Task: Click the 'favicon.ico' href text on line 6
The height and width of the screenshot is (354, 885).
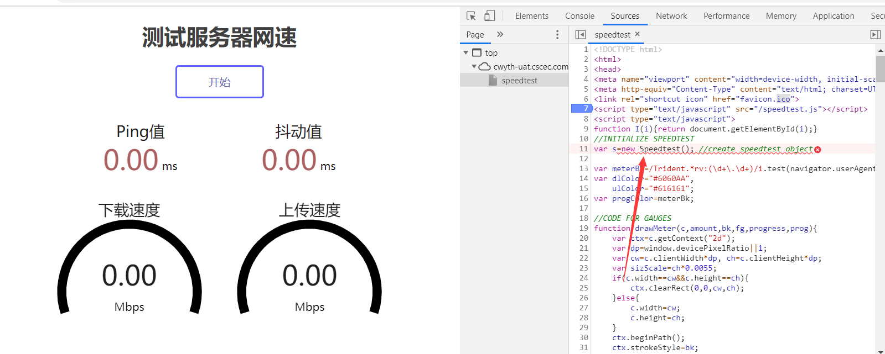Action: 765,99
